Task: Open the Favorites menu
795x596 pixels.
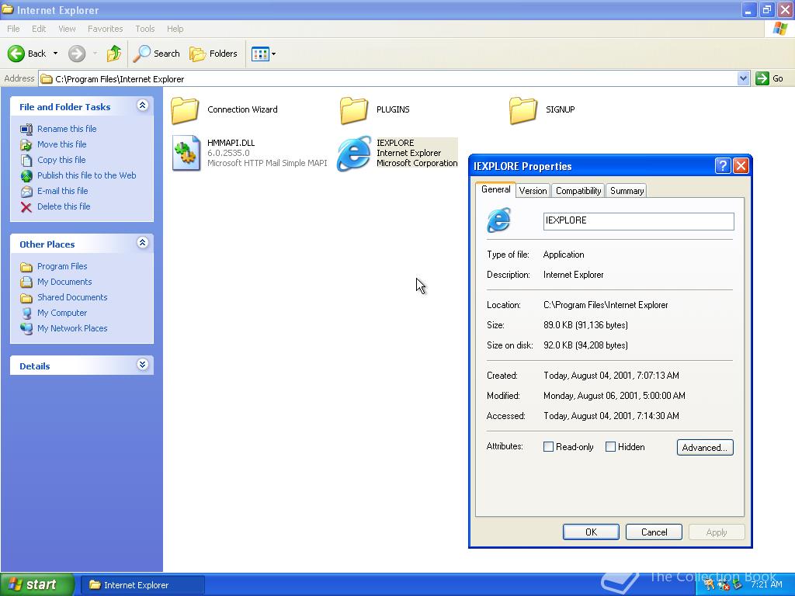Action: click(105, 29)
